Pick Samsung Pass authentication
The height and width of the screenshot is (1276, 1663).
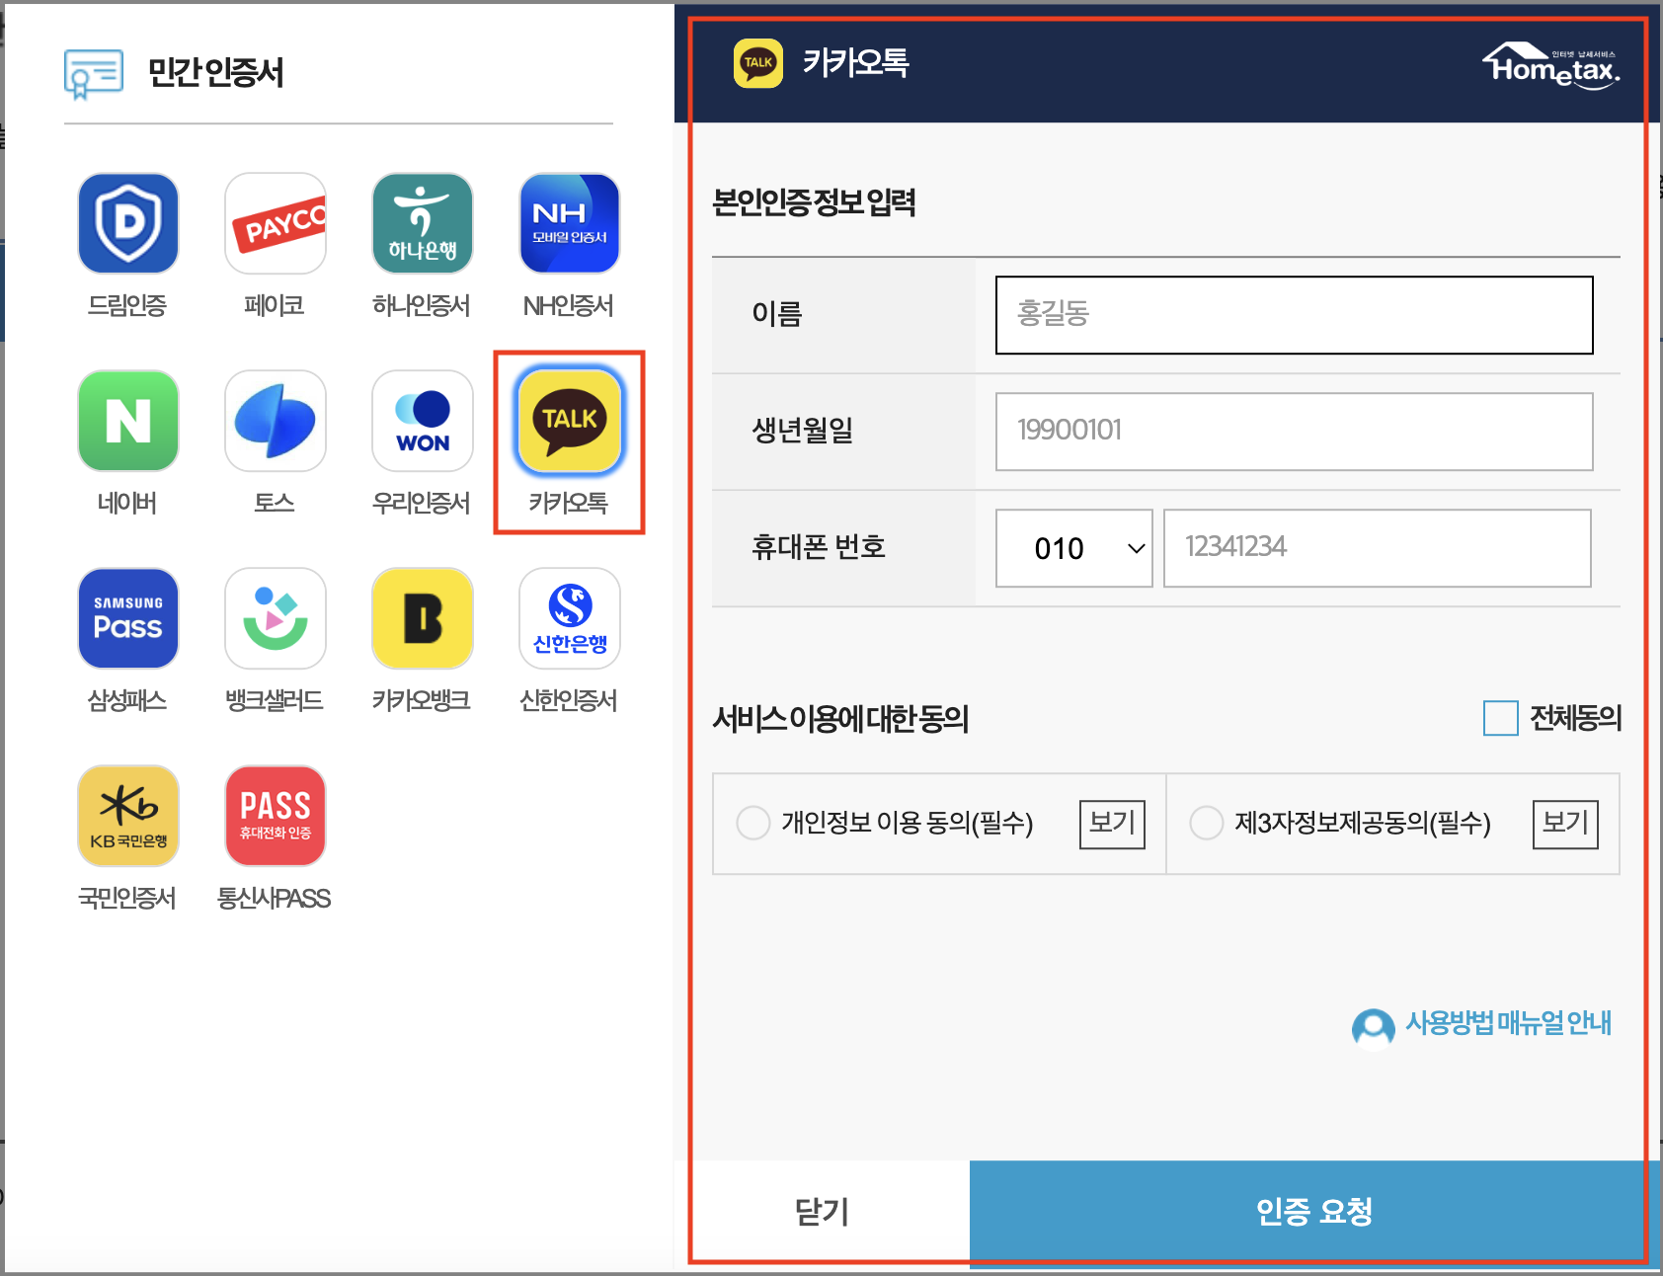[x=127, y=618]
